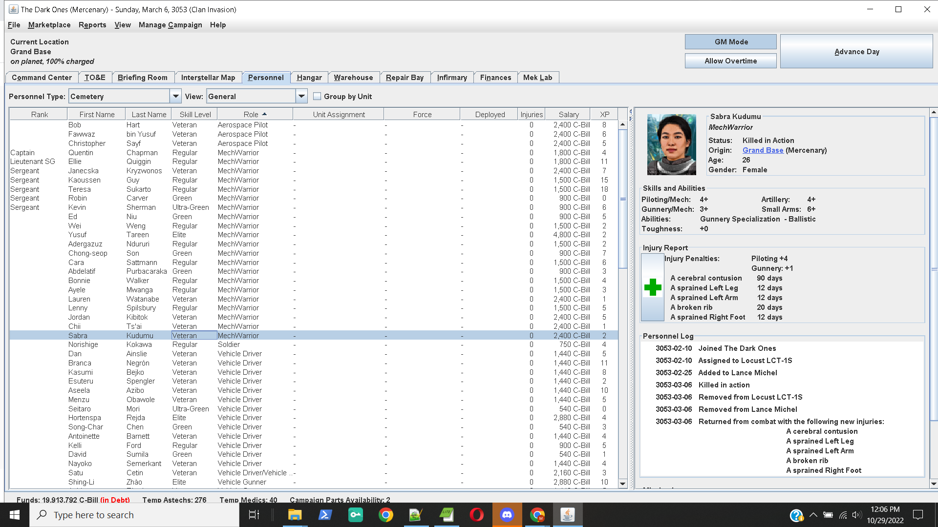
Task: Open the Marketplace menu
Action: point(49,25)
